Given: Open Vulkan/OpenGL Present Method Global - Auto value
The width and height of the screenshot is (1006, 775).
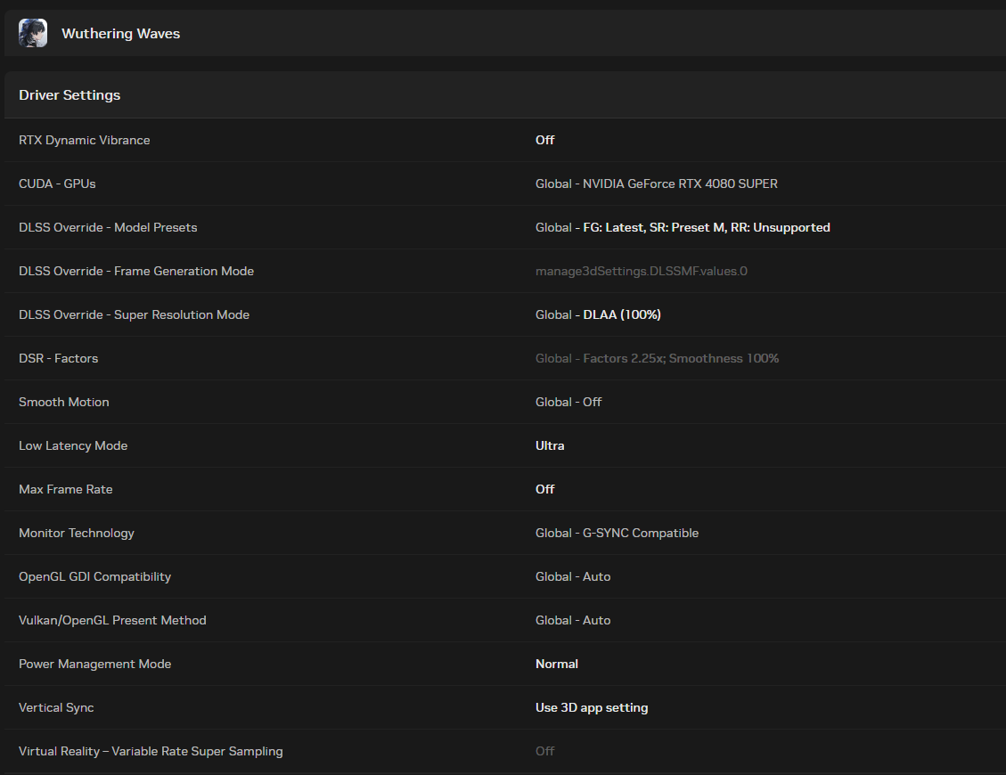Looking at the screenshot, I should tap(573, 620).
